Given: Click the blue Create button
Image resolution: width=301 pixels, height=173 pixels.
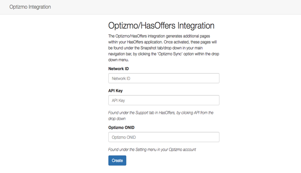Looking at the screenshot, I should 117,160.
